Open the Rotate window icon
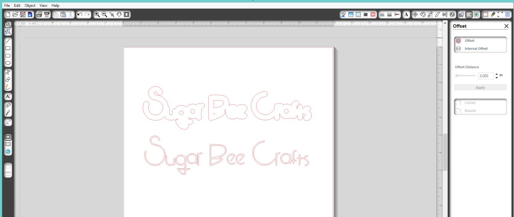Screen dimensions: 514x217 tap(423, 14)
